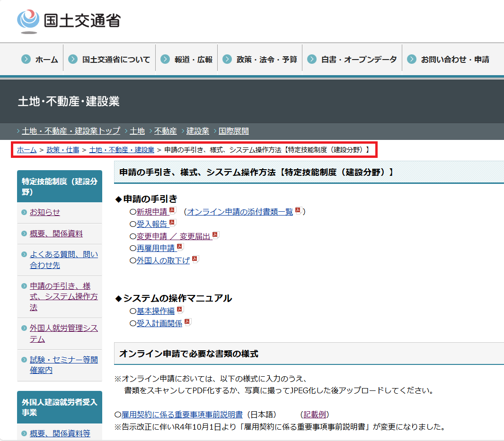The height and width of the screenshot is (441, 504).
Task: Click PDF icon next to 再雇用申請
Action: pos(180,247)
